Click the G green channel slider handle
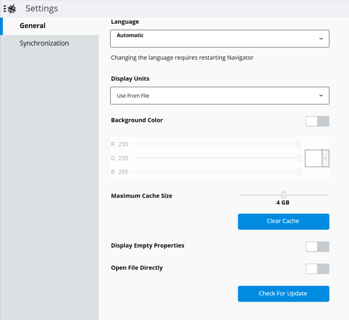Image resolution: width=349 pixels, height=320 pixels. (x=299, y=158)
